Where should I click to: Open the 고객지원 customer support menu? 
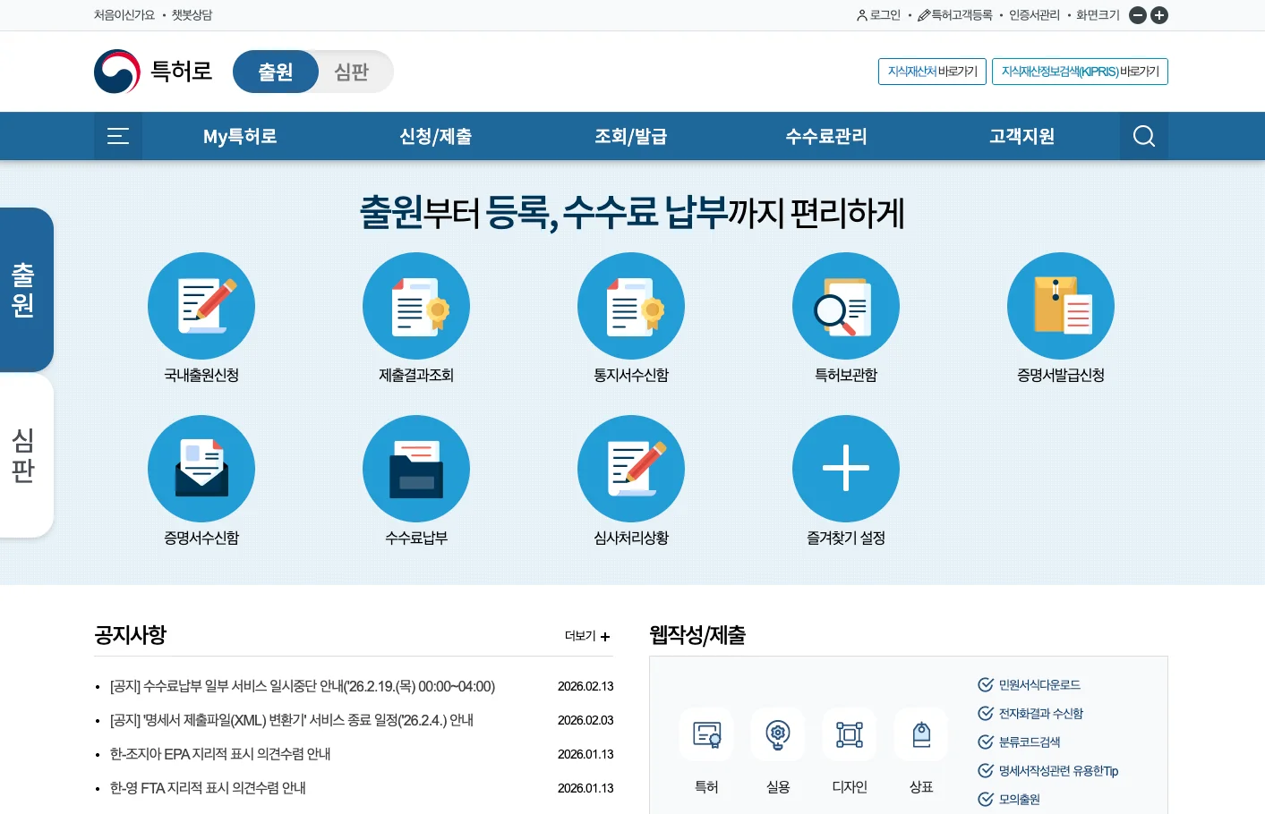point(1021,136)
